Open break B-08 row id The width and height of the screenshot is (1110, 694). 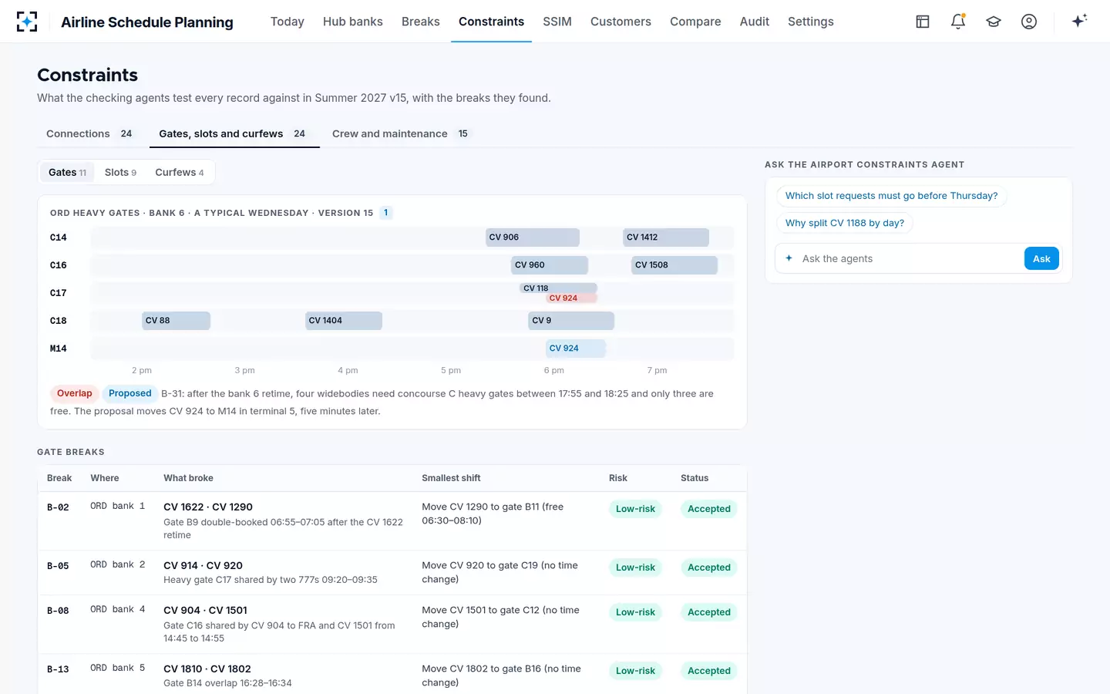[58, 611]
